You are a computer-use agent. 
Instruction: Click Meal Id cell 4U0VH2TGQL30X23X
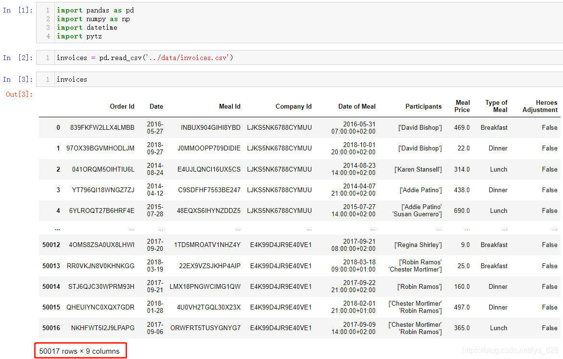click(x=209, y=308)
